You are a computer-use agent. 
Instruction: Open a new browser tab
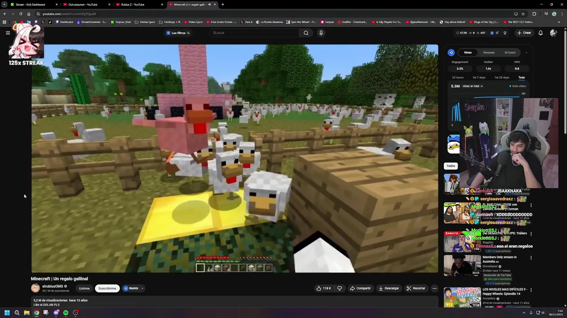(223, 4)
